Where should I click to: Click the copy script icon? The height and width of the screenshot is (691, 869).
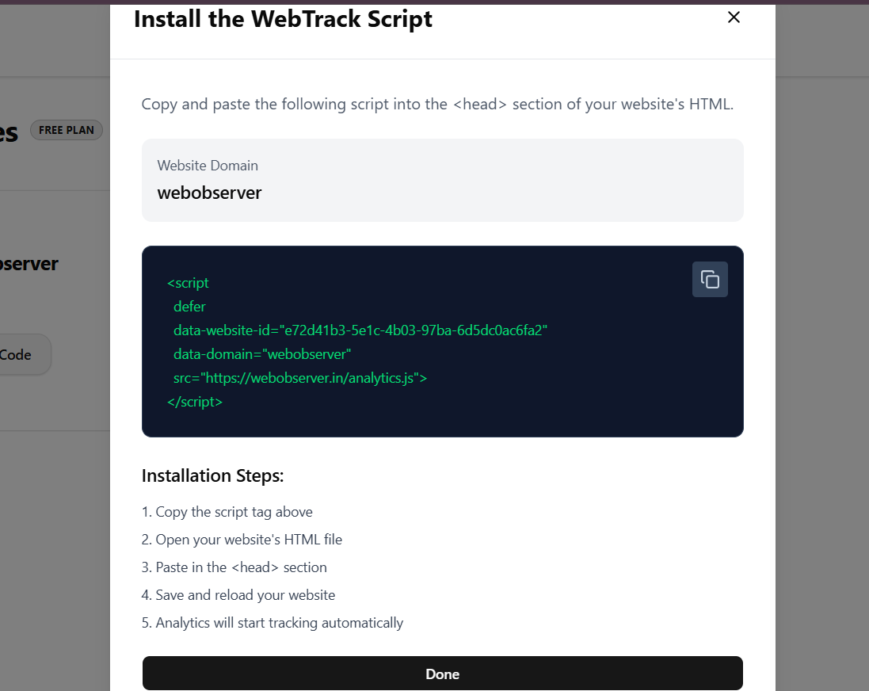[709, 279]
